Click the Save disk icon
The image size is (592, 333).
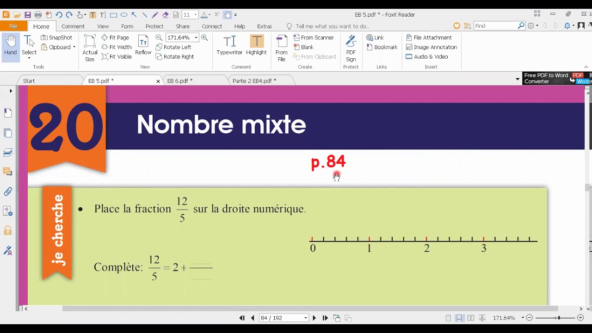[x=28, y=15]
